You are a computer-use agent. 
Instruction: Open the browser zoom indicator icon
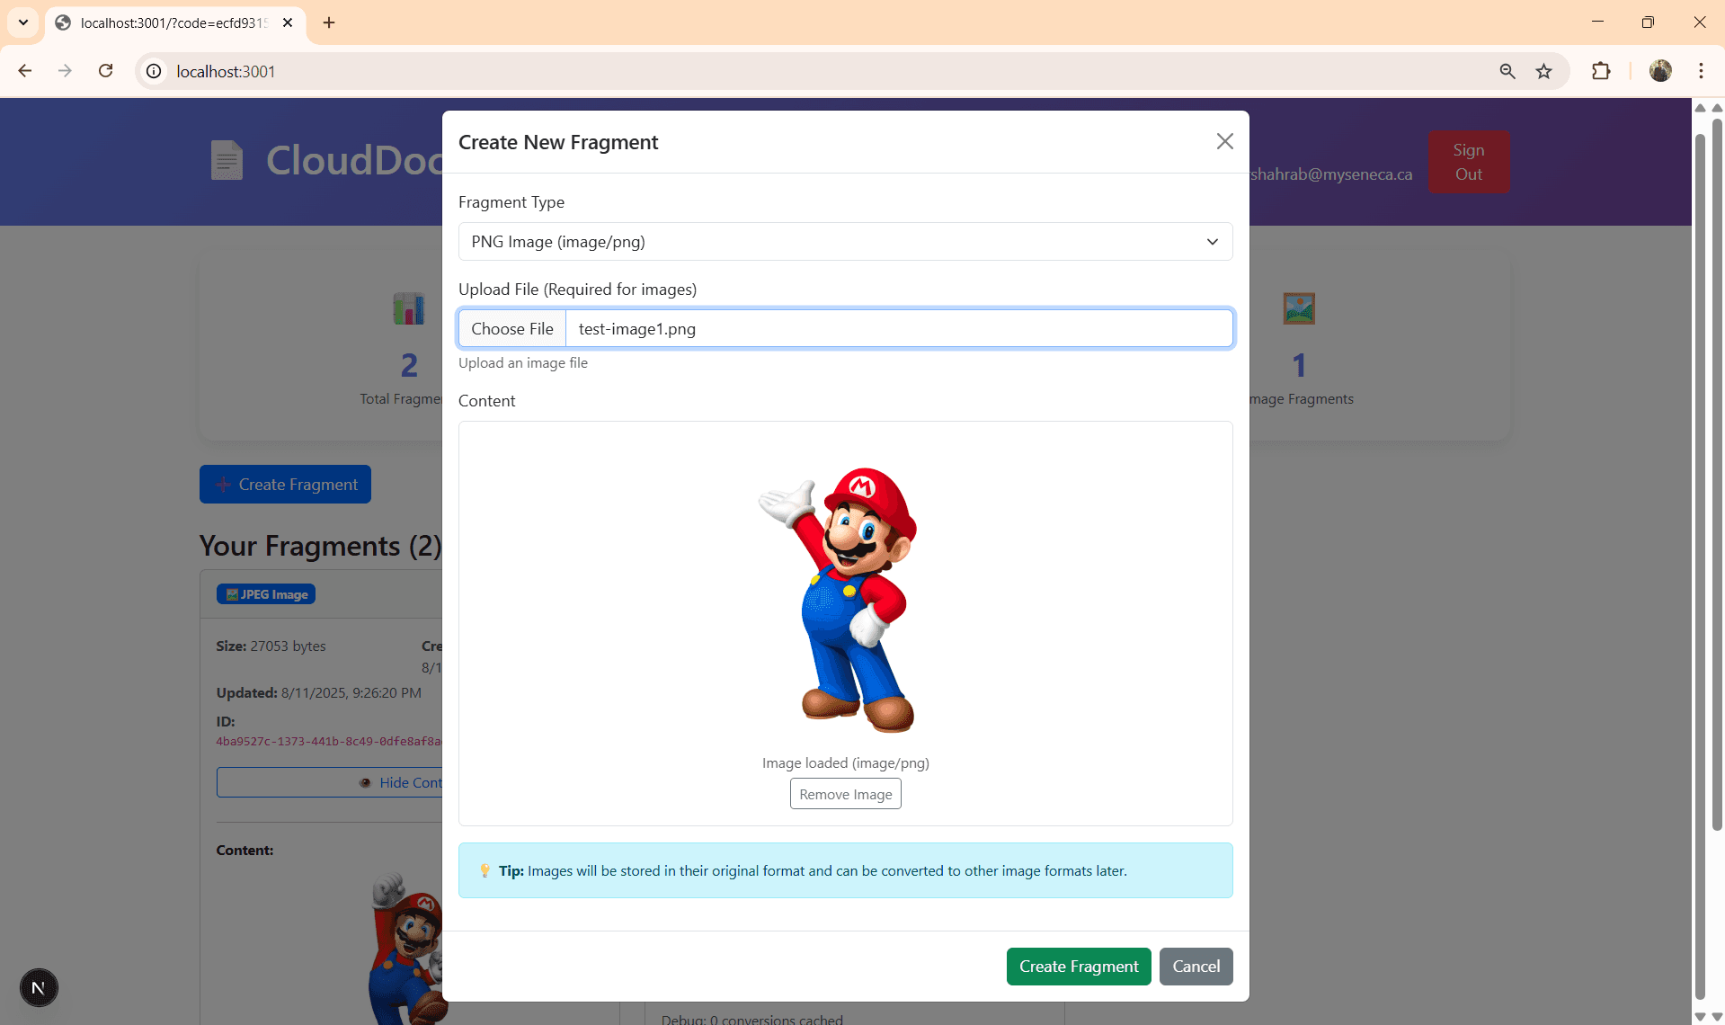point(1507,71)
